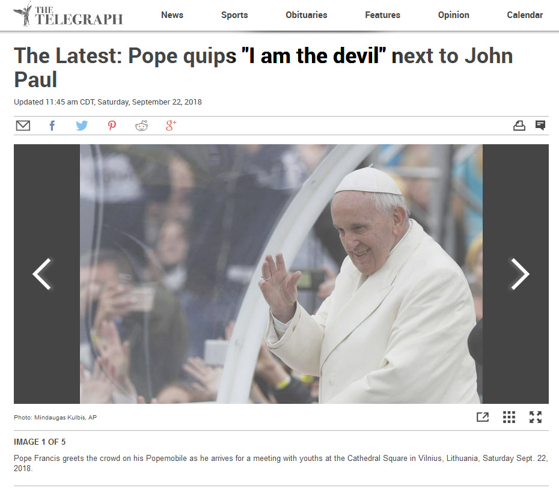
Task: Share article via email envelope icon
Action: tap(23, 126)
